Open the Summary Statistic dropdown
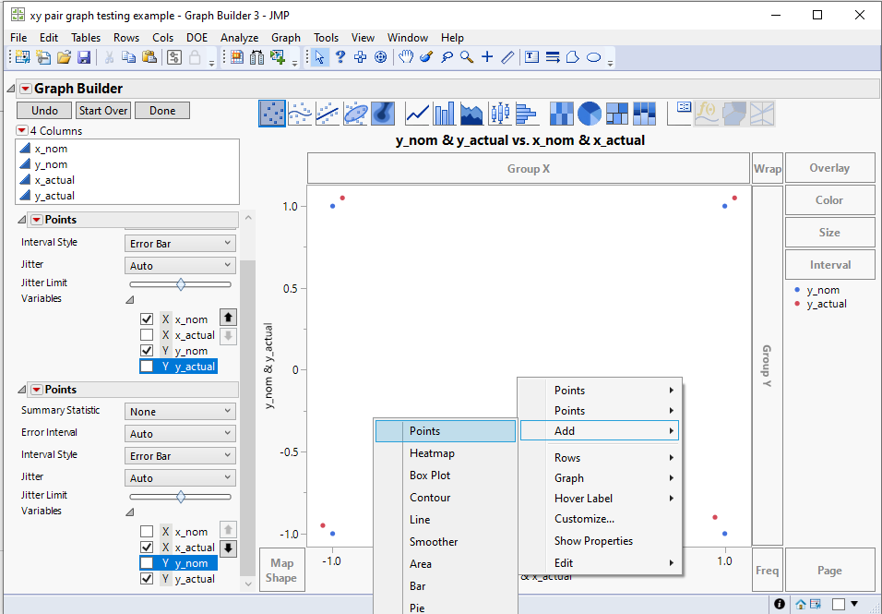The width and height of the screenshot is (882, 614). pos(180,412)
